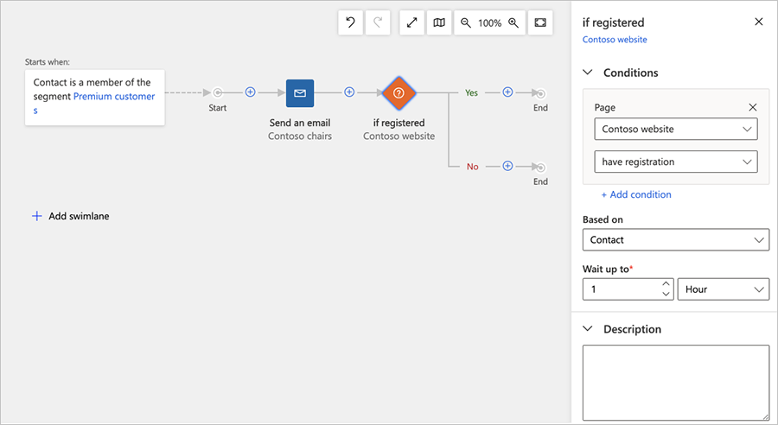Click the Add swimlane button

tap(71, 216)
